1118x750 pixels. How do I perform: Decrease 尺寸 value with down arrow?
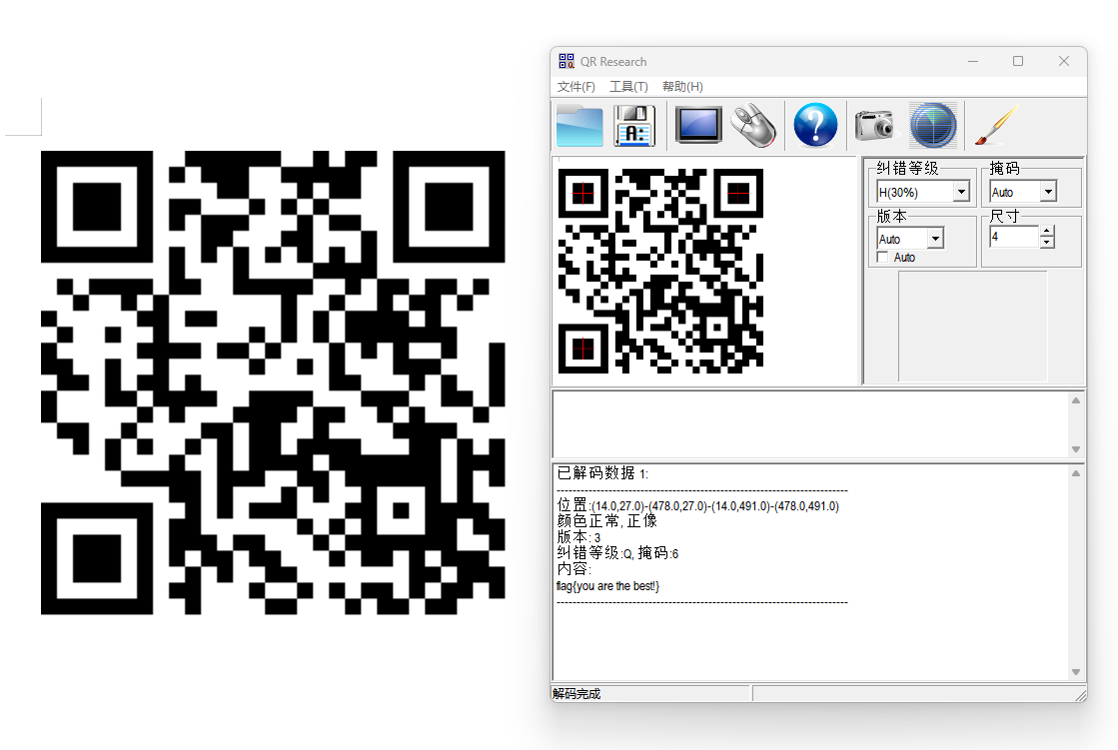pos(1047,243)
